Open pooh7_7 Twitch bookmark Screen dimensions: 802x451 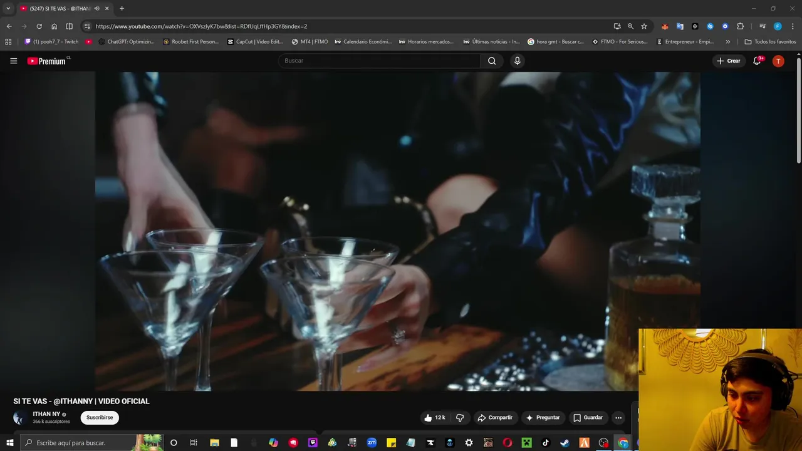(x=51, y=42)
